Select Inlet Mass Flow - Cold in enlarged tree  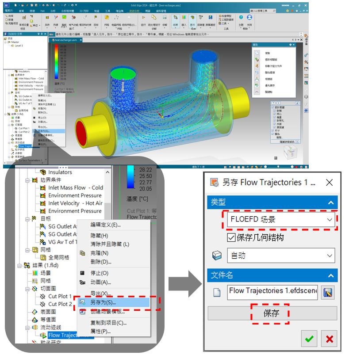[x=76, y=188]
